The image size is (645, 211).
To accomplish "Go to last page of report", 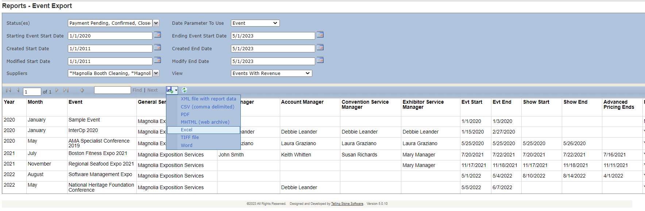I will [x=66, y=90].
